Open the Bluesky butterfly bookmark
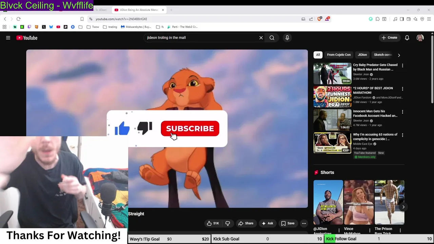The height and width of the screenshot is (244, 434). 51,27
